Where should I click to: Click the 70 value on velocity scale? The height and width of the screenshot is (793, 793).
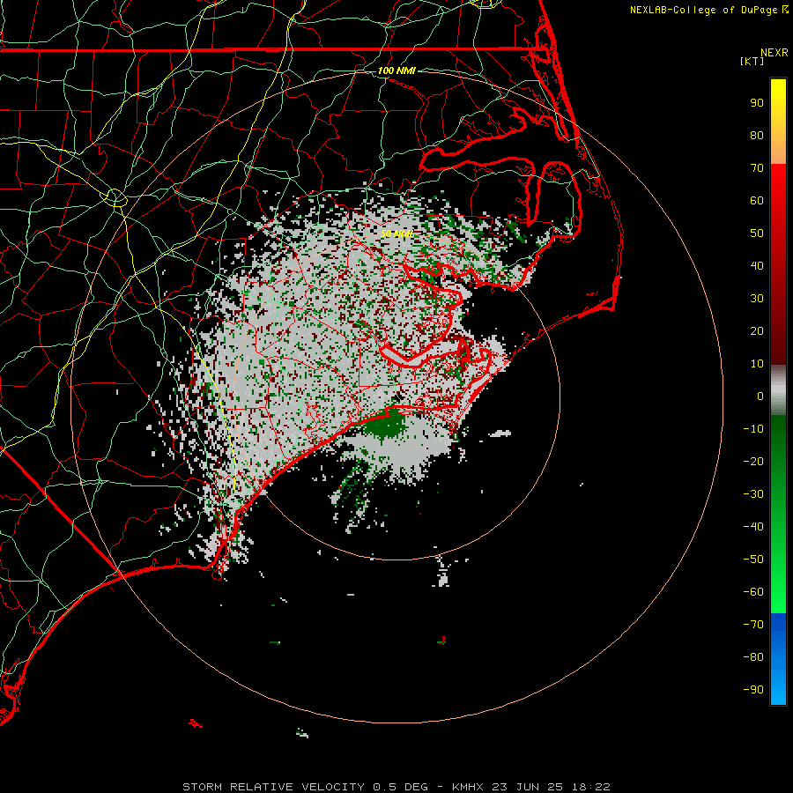(757, 168)
